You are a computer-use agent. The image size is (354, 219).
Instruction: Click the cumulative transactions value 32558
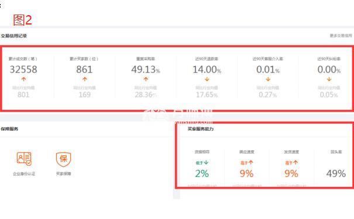pos(23,69)
